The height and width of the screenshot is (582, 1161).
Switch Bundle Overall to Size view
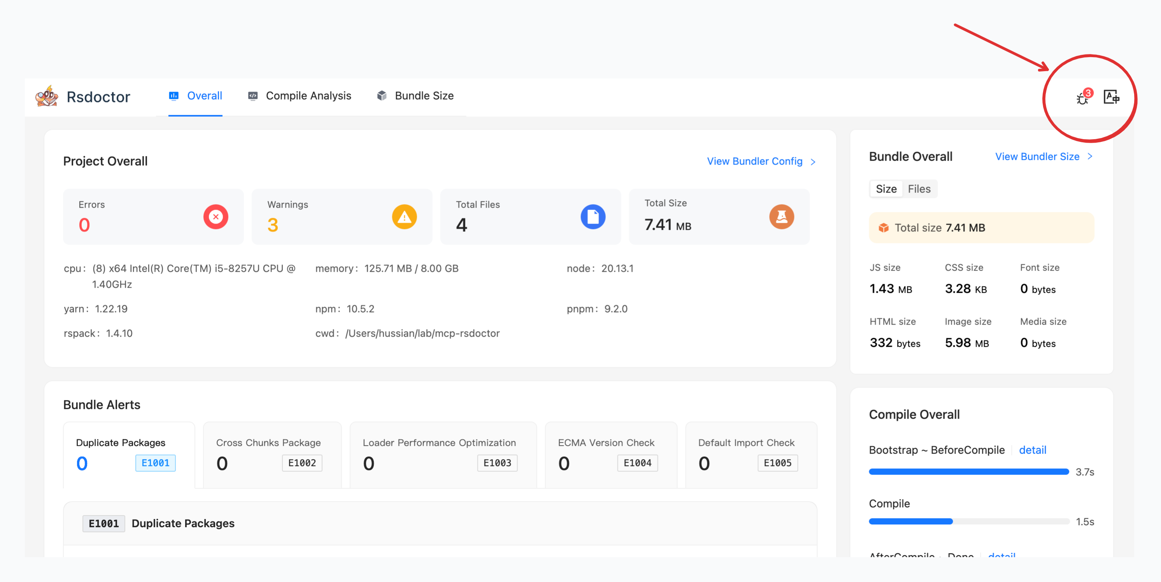click(886, 189)
